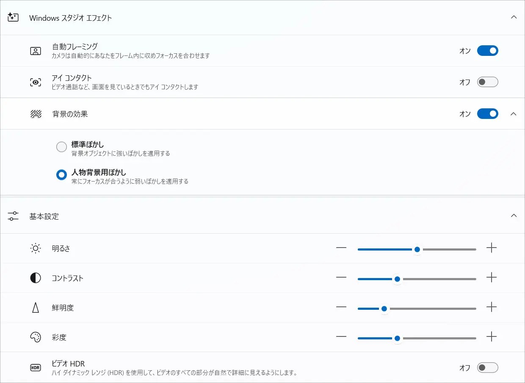Collapse the Windows スタジオ エフェクト section
The height and width of the screenshot is (383, 525).
(x=514, y=17)
